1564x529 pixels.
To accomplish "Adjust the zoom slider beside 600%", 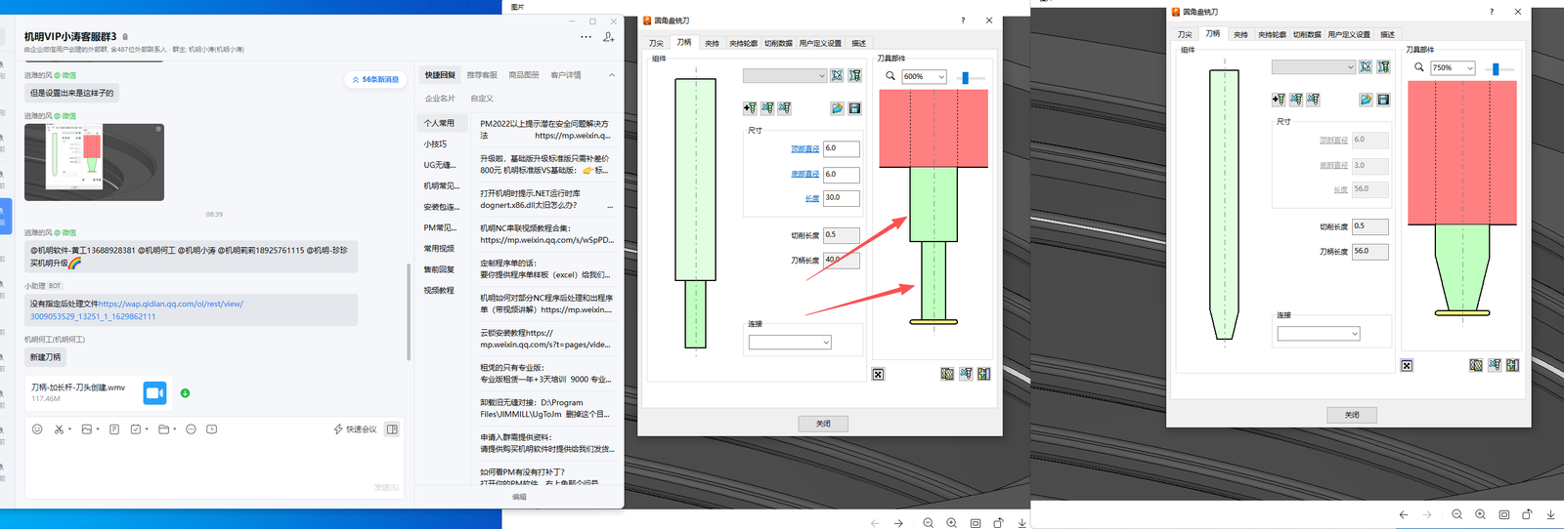I will pos(965,77).
